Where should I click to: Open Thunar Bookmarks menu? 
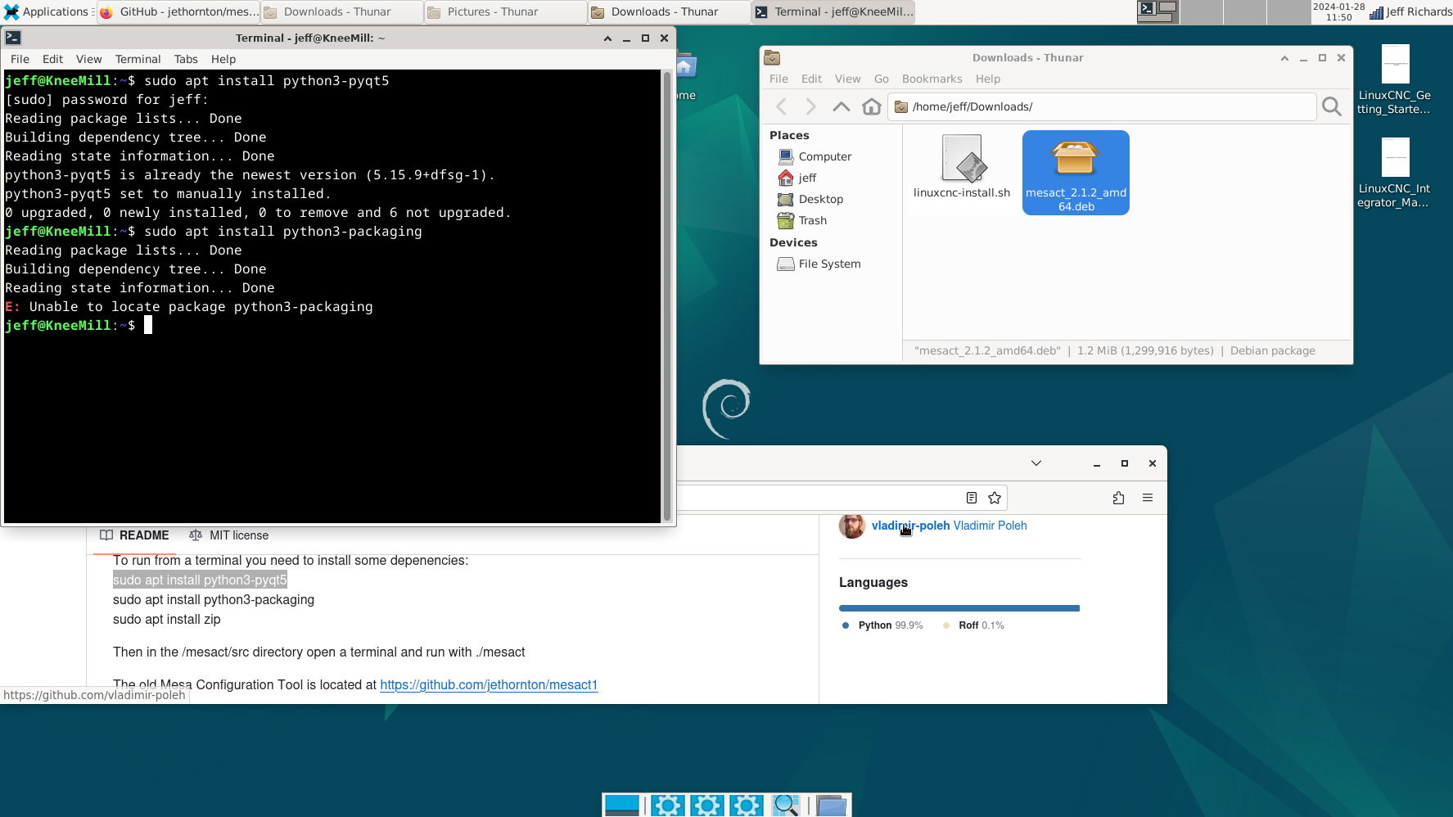pos(932,79)
